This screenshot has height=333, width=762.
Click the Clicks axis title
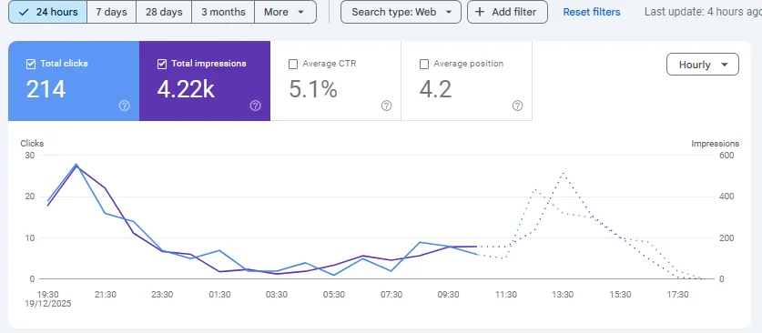point(32,143)
